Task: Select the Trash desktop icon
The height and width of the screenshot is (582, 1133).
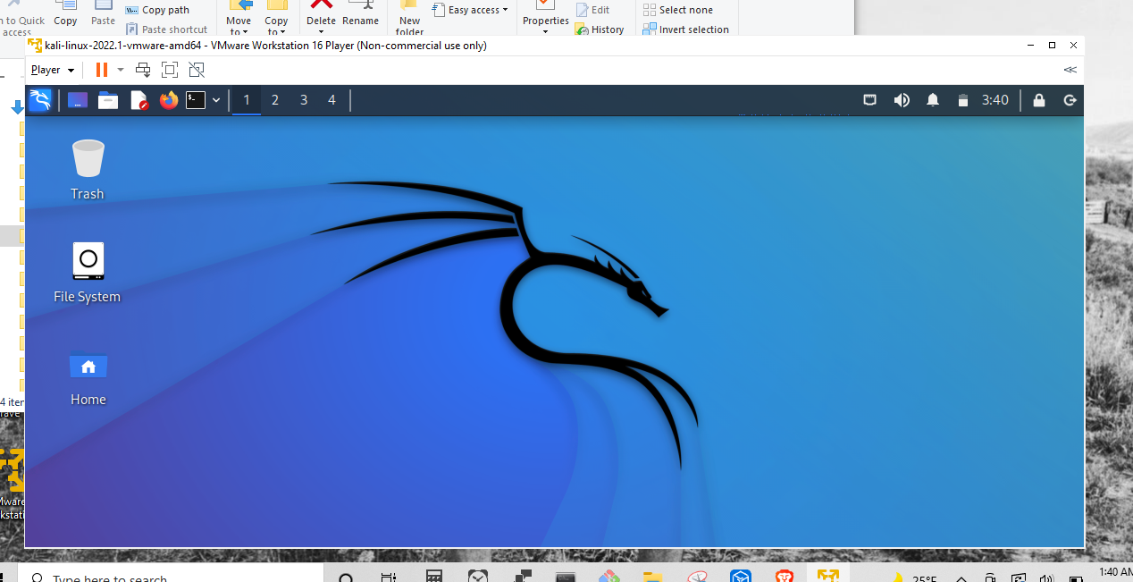Action: (88, 169)
